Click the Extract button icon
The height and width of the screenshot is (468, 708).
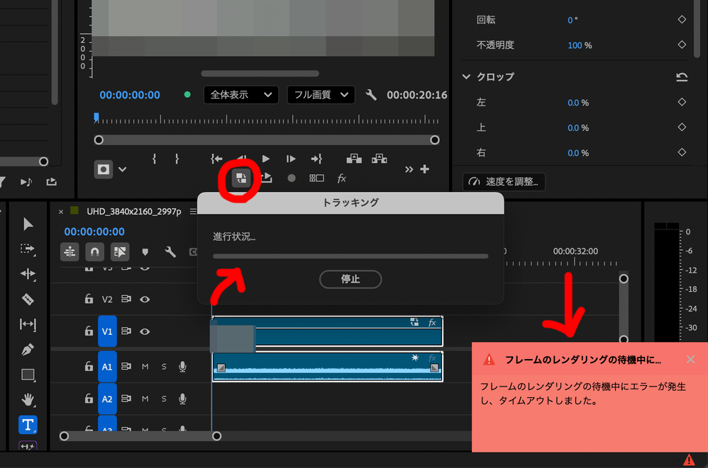(380, 159)
